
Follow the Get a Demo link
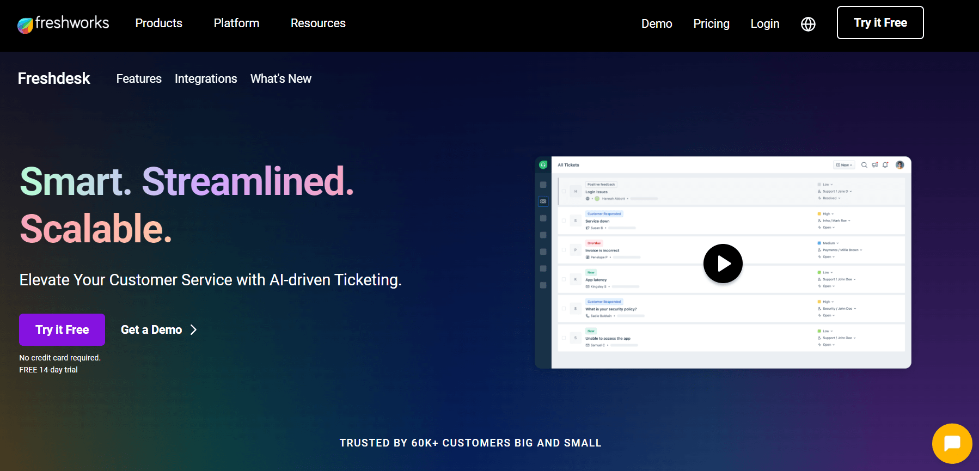(x=158, y=330)
